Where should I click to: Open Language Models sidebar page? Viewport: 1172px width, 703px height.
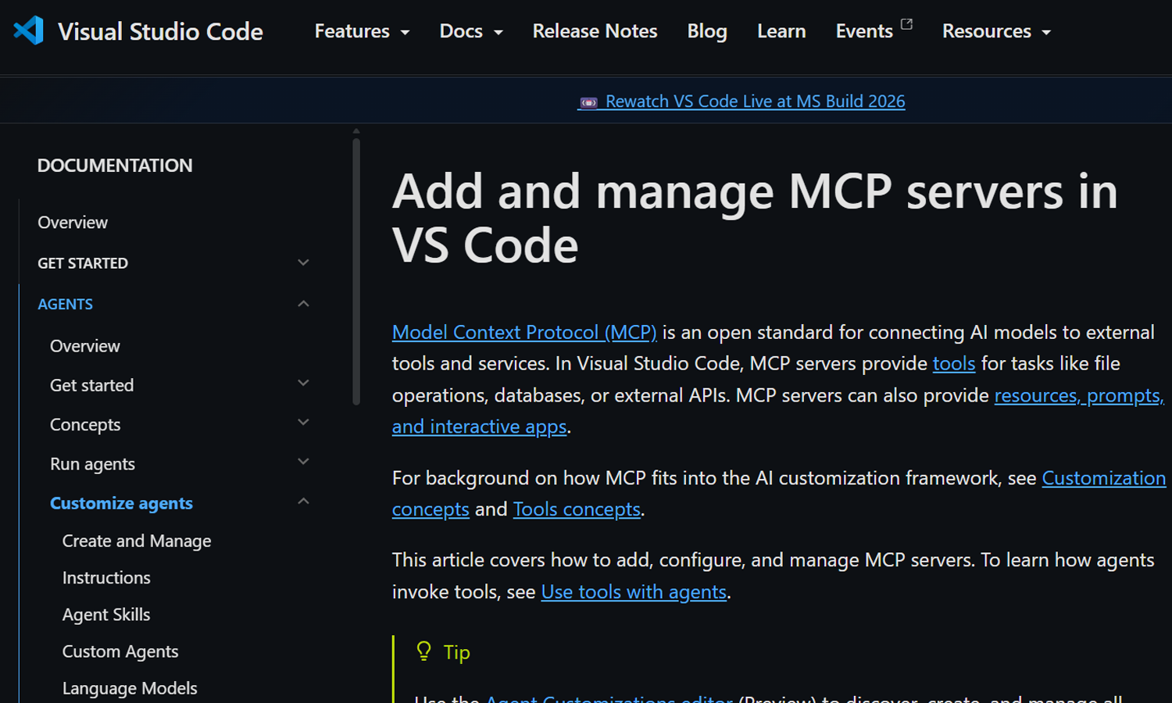tap(130, 688)
